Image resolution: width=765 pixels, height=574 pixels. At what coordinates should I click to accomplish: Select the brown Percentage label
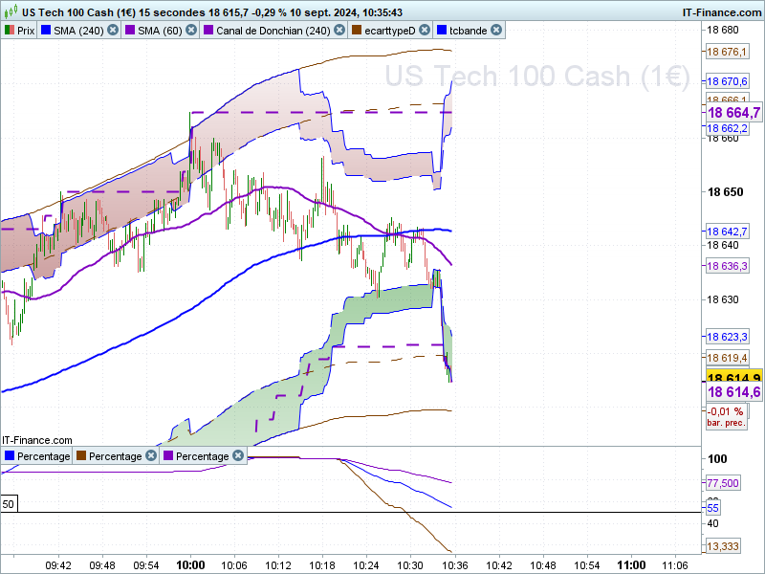pos(115,456)
